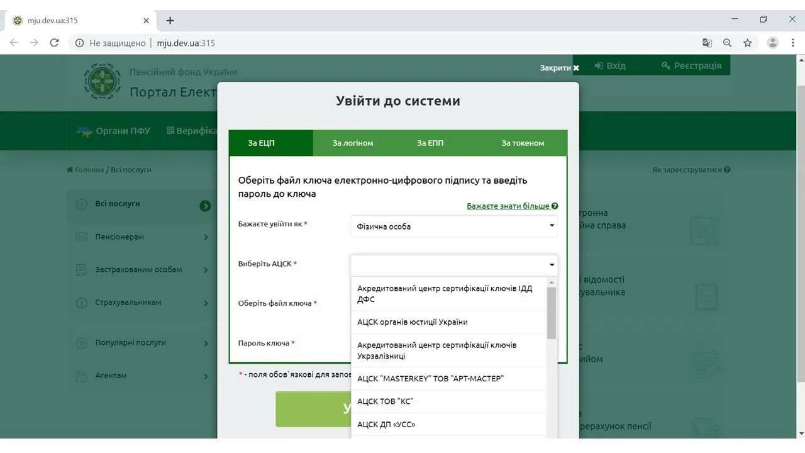The height and width of the screenshot is (453, 805).
Task: Expand Страхувальникам with the chevron
Action: 206,303
